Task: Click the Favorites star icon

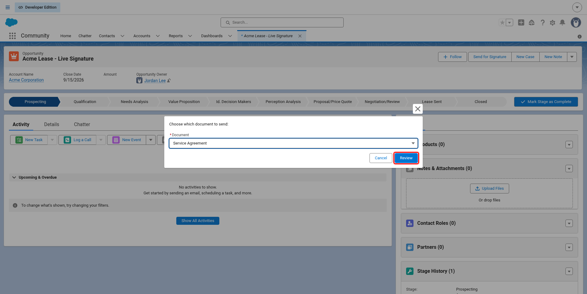Action: tap(502, 22)
